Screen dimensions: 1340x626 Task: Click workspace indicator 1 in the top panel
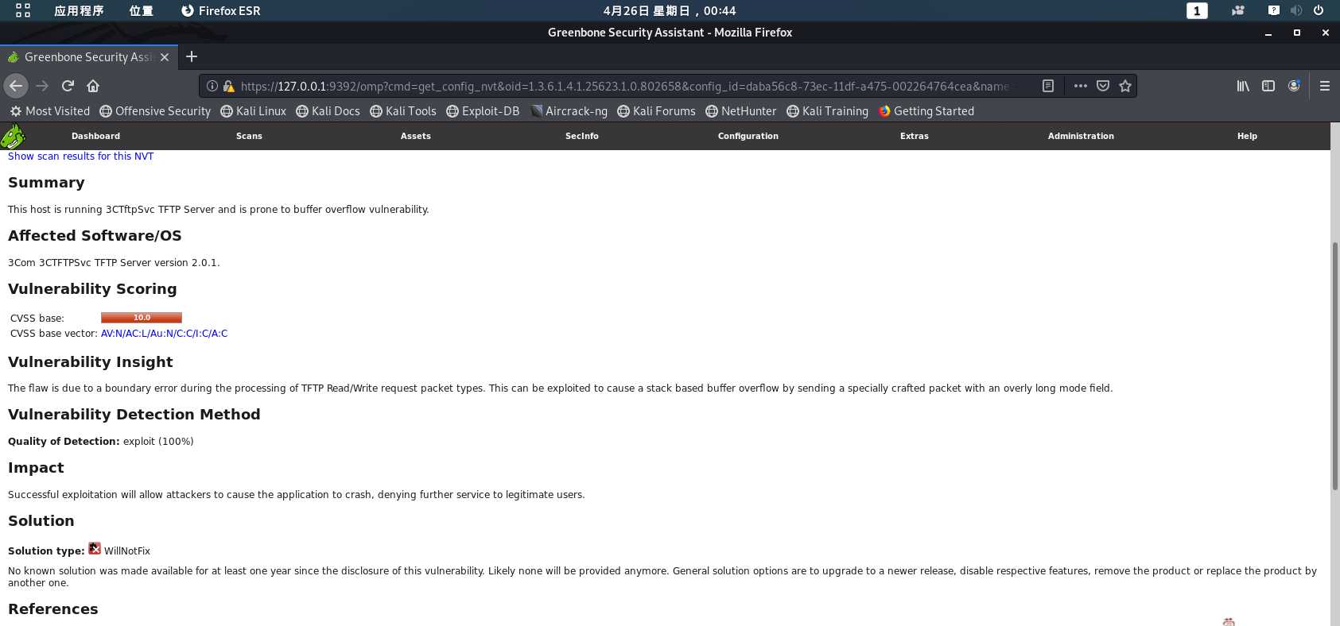click(x=1197, y=10)
